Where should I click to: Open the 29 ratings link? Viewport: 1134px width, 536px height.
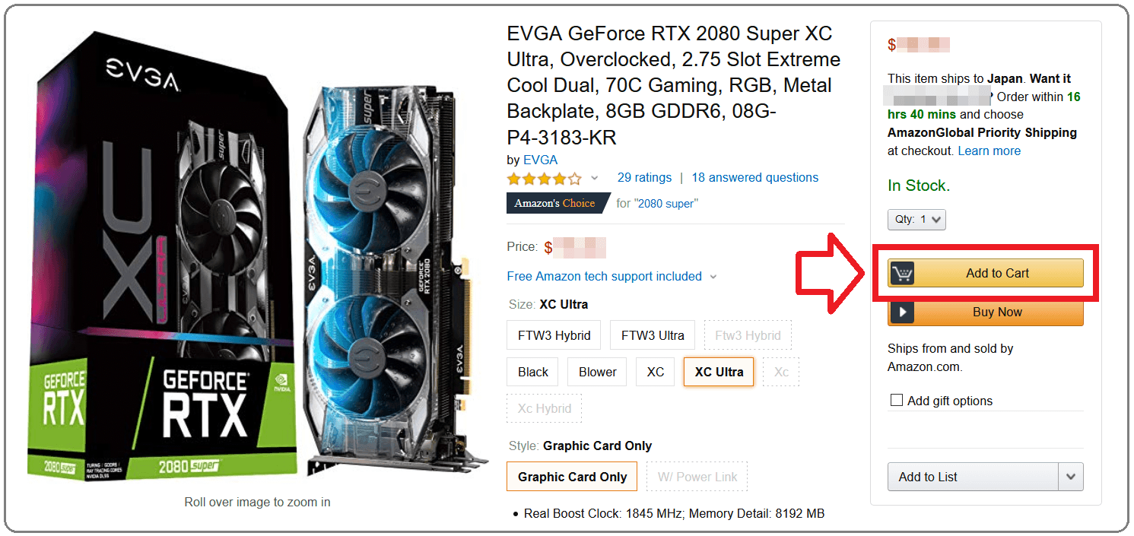[645, 177]
